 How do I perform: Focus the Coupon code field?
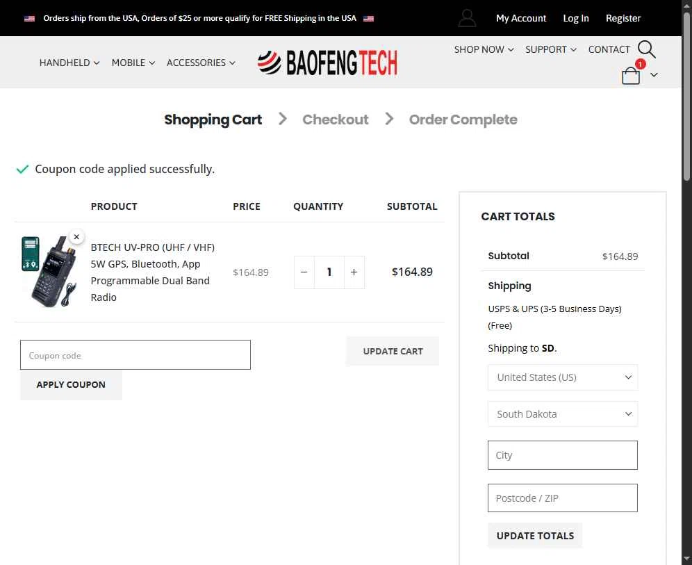[x=135, y=355]
